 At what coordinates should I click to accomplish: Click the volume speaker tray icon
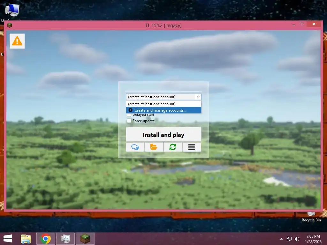[x=297, y=239]
